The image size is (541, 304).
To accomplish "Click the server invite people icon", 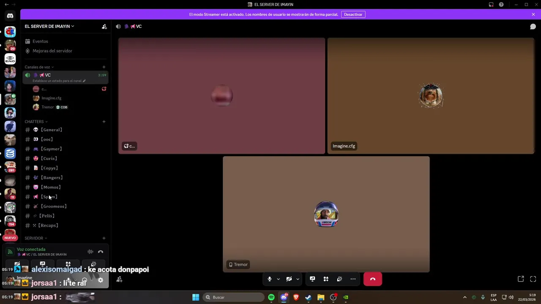I will point(104,26).
